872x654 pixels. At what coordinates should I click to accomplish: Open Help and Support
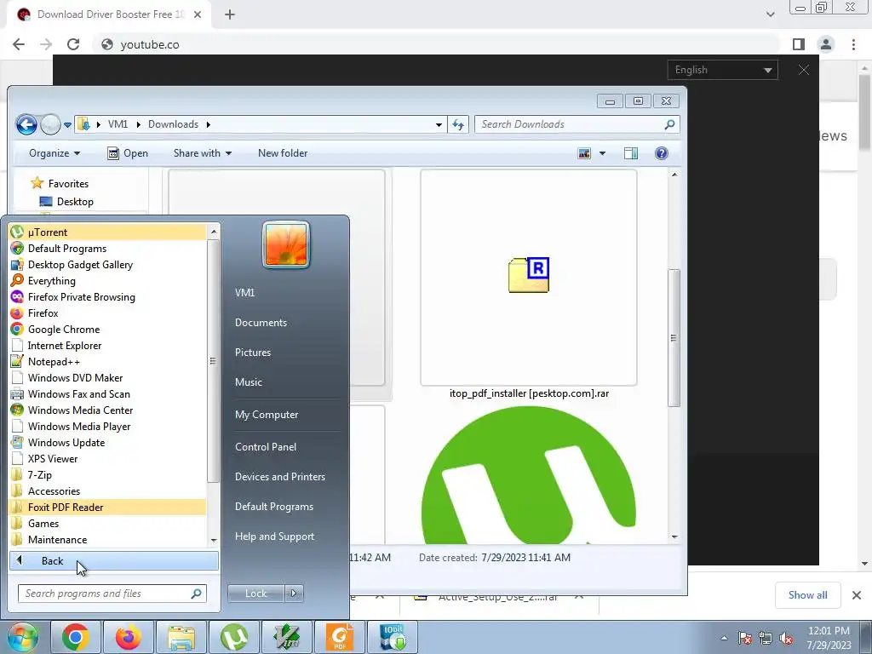(x=274, y=536)
